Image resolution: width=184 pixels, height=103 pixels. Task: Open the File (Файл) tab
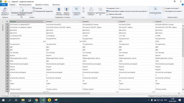(x=4, y=5)
